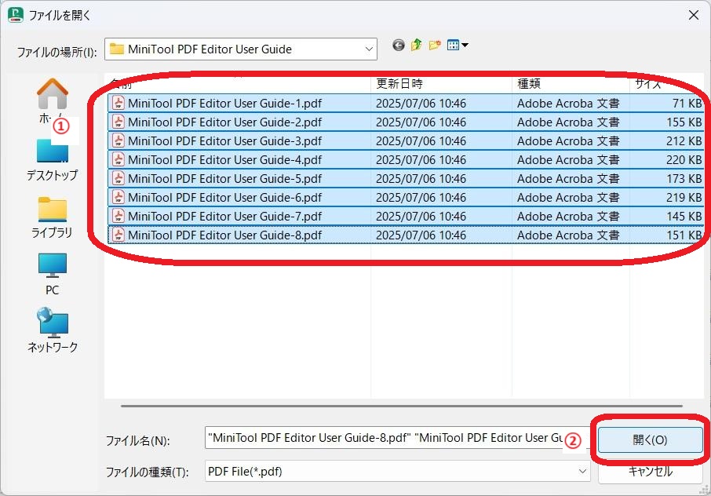Select file name MiniTool PDF Editor User Guide-1.pdf
Image resolution: width=711 pixels, height=496 pixels.
click(225, 104)
